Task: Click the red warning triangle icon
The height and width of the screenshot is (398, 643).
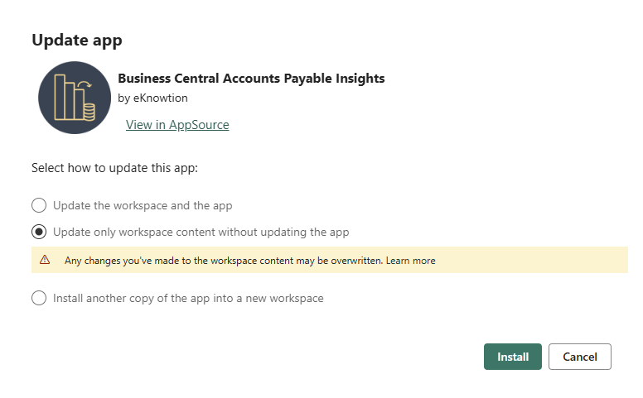Action: (x=45, y=260)
